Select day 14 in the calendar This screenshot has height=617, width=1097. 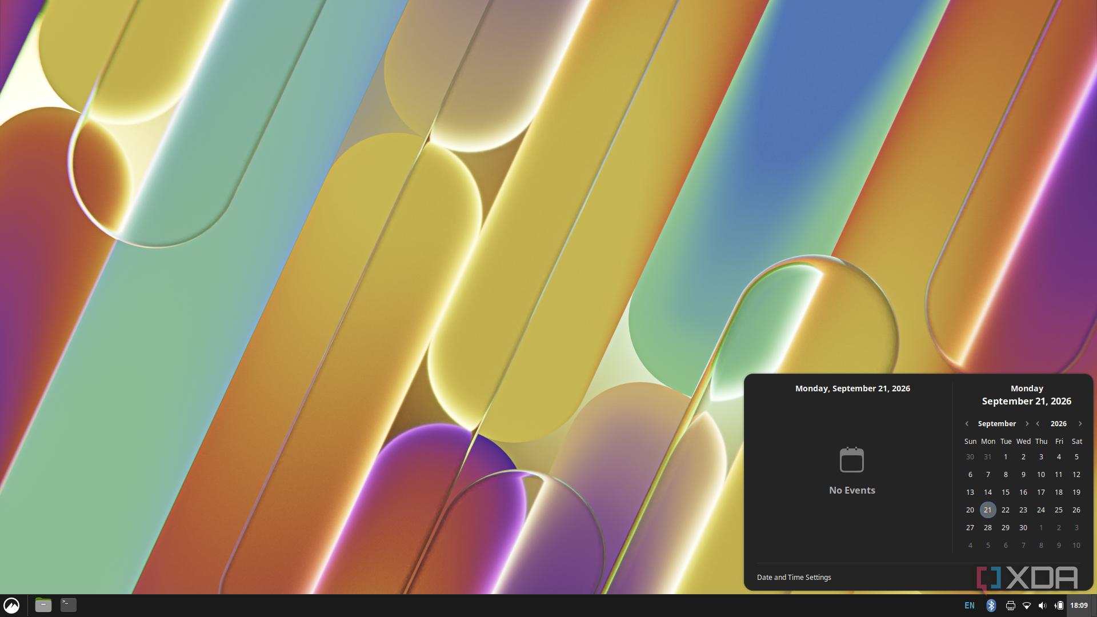(988, 492)
